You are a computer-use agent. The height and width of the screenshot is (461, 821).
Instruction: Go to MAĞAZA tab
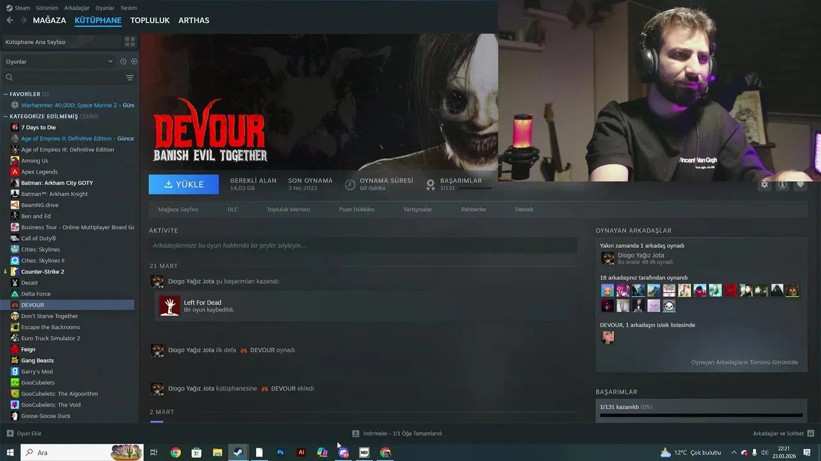(x=49, y=20)
